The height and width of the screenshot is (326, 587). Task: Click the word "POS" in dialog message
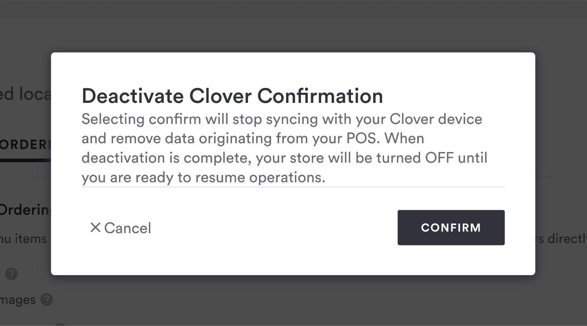[364, 138]
